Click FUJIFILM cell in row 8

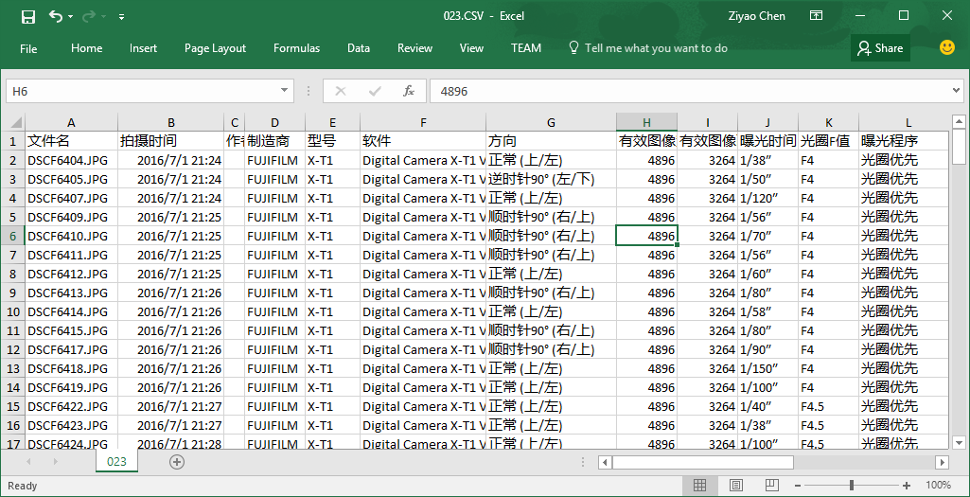(x=274, y=274)
